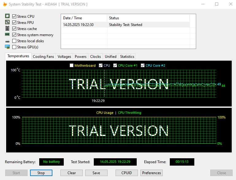Click the CPU Throttling legend label
The image size is (236, 180).
(130, 113)
